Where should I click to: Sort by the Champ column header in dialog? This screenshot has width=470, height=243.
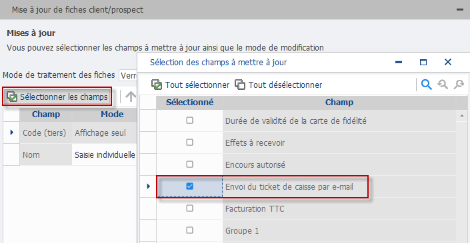[339, 103]
